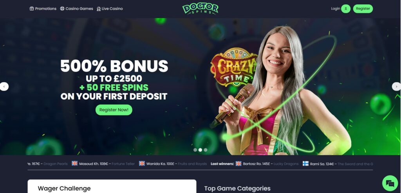Go to next banner slide arrow
The width and height of the screenshot is (401, 193).
click(x=396, y=87)
